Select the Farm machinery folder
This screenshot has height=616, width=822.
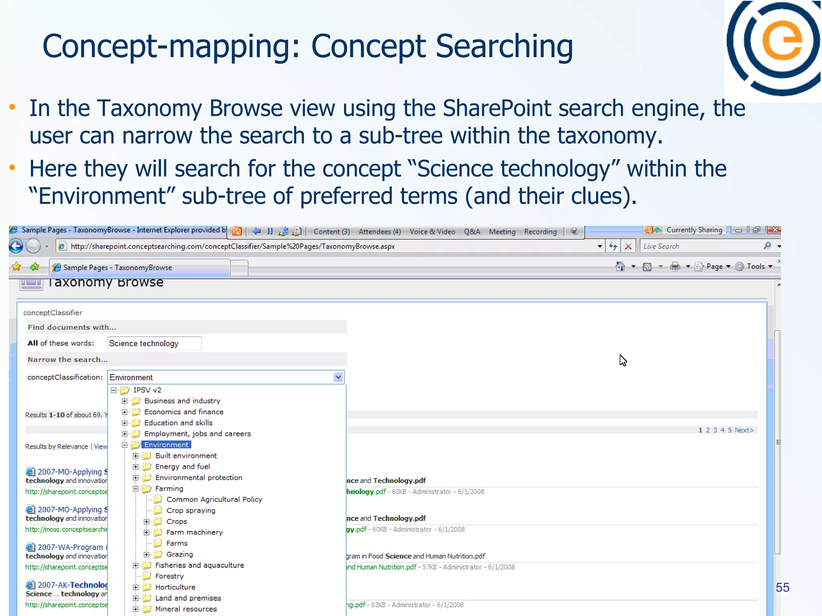pos(194,532)
